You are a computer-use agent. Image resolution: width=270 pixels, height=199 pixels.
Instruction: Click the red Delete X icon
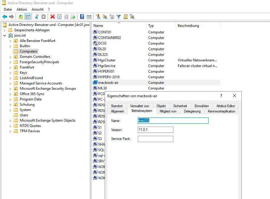click(x=53, y=17)
